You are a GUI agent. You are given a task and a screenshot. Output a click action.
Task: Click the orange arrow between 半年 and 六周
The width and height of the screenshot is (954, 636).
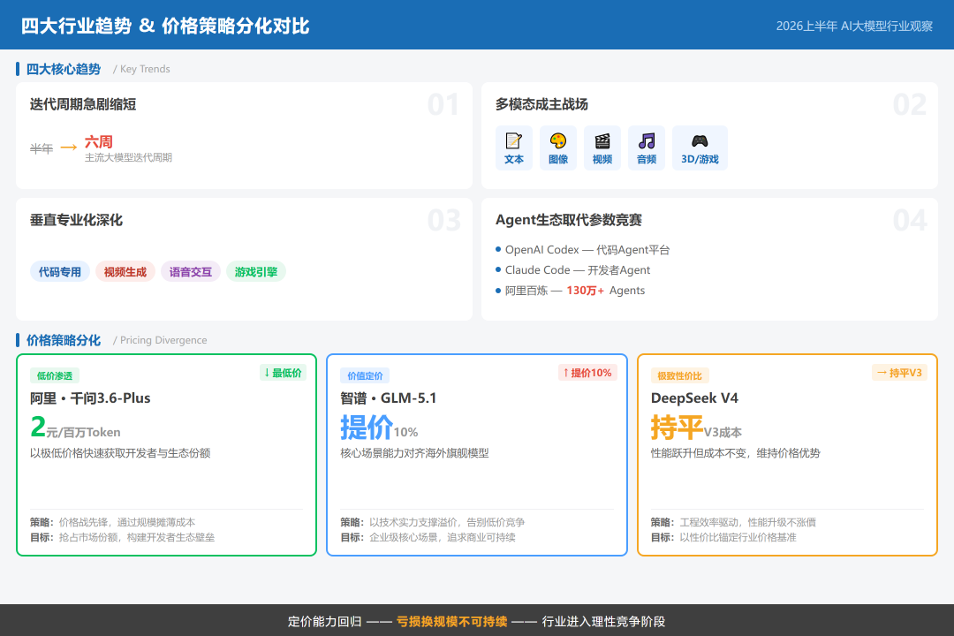(69, 148)
